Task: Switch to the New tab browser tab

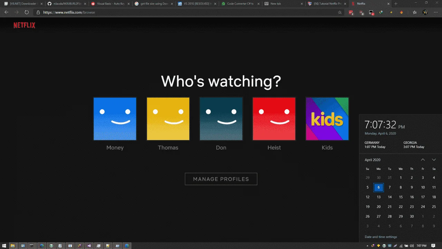Action: 284,3
